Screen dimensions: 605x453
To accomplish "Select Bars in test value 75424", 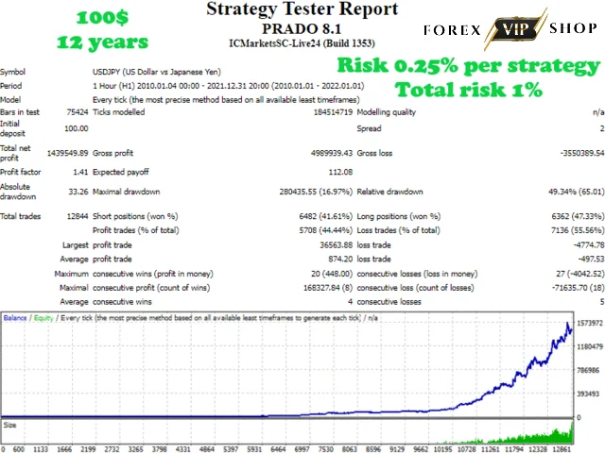I will (x=78, y=112).
